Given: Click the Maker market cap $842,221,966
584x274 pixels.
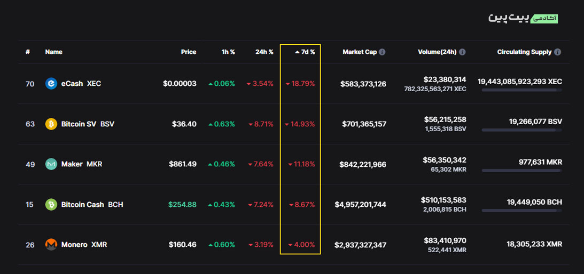Looking at the screenshot, I should (x=363, y=164).
